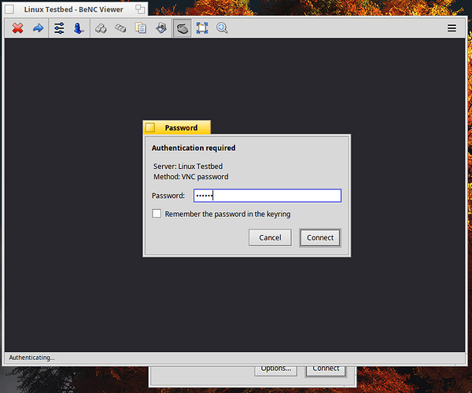Click the blue arrow reconnect icon
The image size is (472, 393).
coord(38,28)
